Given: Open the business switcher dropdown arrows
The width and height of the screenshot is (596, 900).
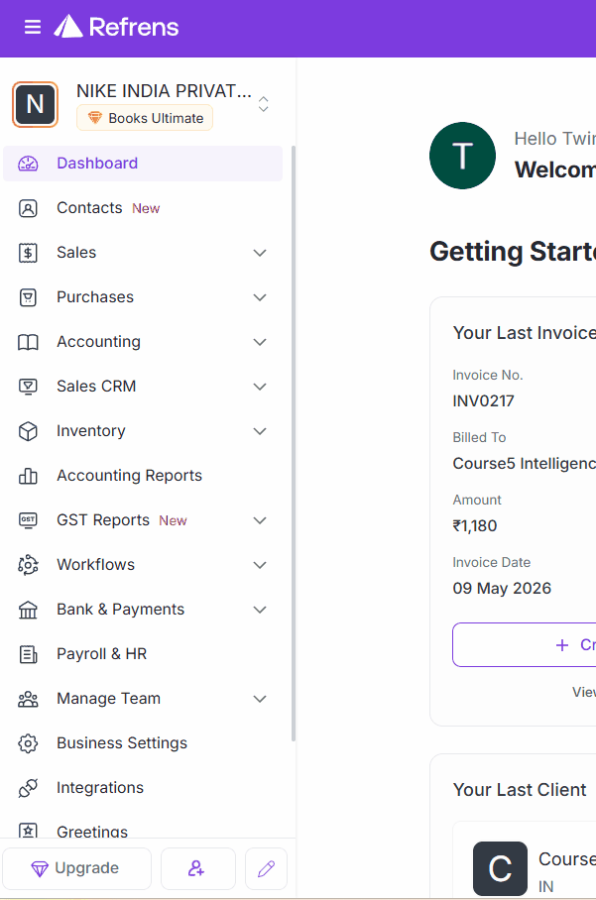Looking at the screenshot, I should point(264,104).
